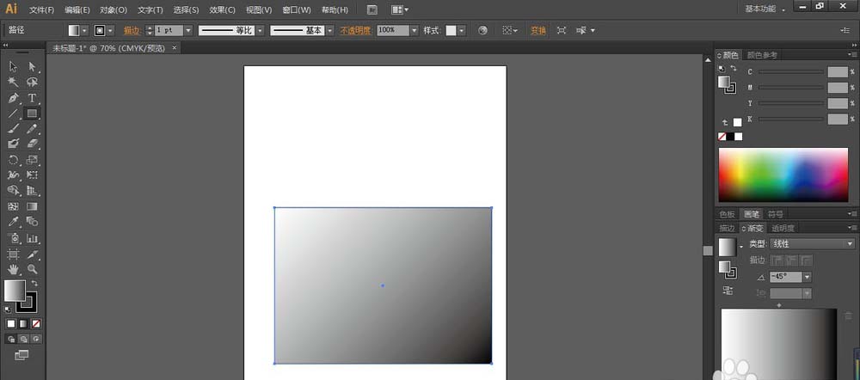Click the 描边 stroke link in control bar
860x380 pixels.
tap(132, 30)
